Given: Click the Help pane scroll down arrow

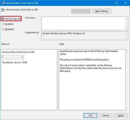Looking at the screenshot, I should (127, 109).
